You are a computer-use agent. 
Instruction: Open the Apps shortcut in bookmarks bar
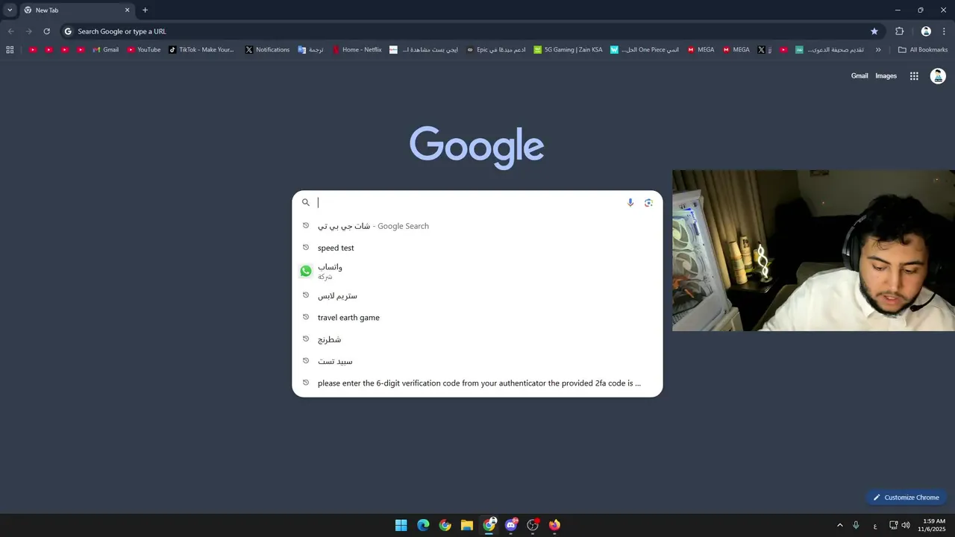click(x=10, y=50)
